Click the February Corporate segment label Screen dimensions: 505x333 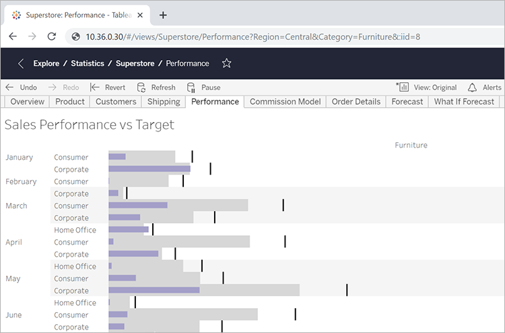click(71, 193)
